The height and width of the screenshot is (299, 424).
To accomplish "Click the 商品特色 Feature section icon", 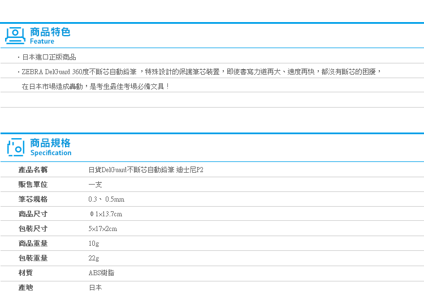I will click(15, 36).
